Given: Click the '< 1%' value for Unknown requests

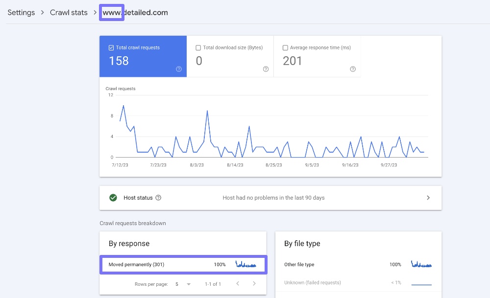Looking at the screenshot, I should point(396,282).
